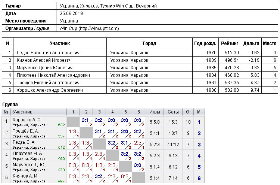The image size is (280, 185).
Task: Click the date value 25.06.2019
Action: click(71, 13)
